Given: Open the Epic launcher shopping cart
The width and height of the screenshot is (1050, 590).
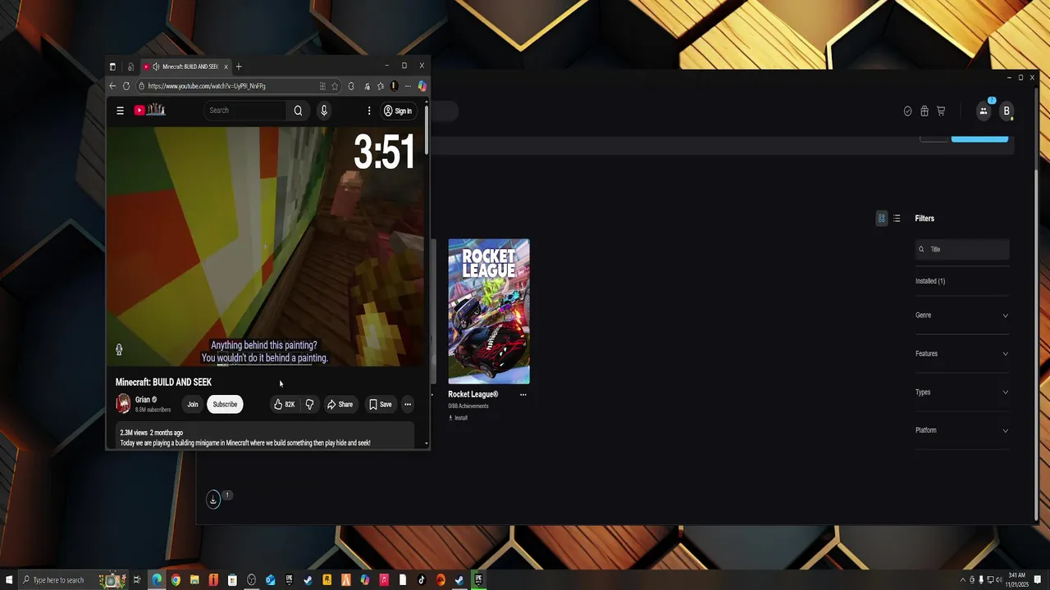Looking at the screenshot, I should 941,111.
